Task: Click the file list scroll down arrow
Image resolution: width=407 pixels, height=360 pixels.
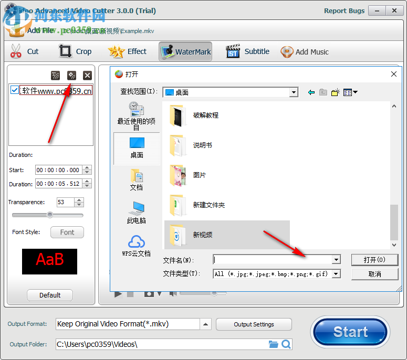Action: (x=394, y=245)
